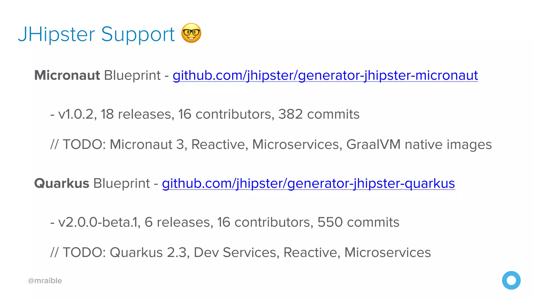Click "Blueprint" after the word Quarkus

click(x=122, y=183)
